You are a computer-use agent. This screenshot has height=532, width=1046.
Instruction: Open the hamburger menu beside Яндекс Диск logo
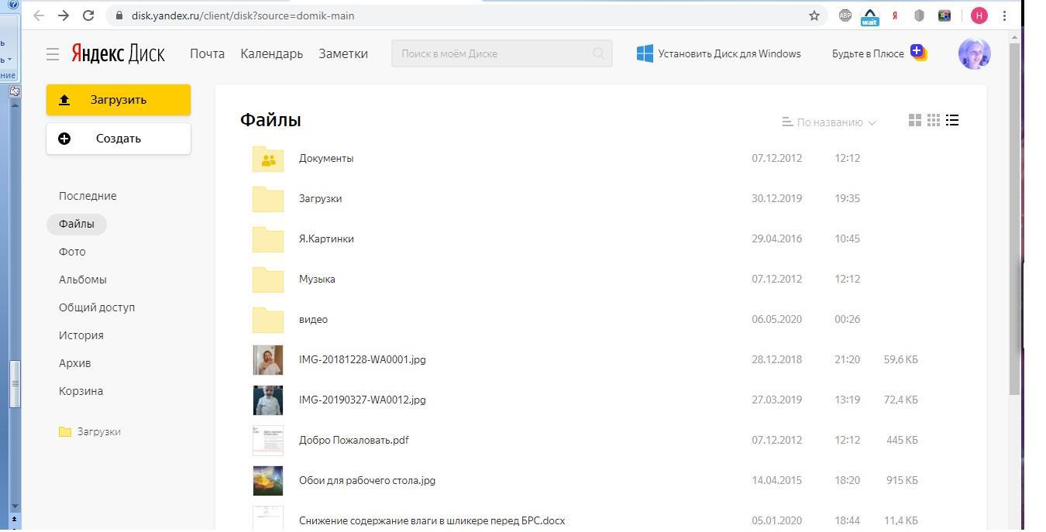[x=53, y=53]
